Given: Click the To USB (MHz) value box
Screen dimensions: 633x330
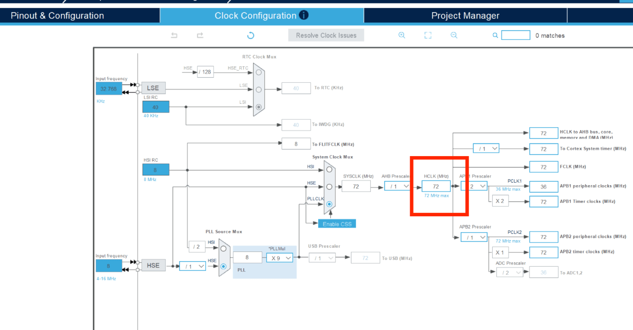Looking at the screenshot, I should pos(365,258).
